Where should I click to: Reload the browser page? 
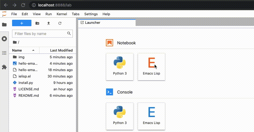[x=23, y=5]
